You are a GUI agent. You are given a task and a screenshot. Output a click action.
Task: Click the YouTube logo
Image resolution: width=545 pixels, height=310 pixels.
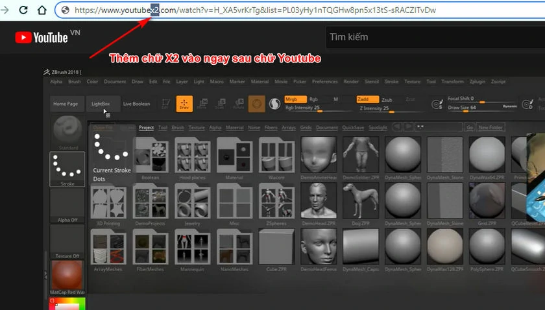click(43, 38)
